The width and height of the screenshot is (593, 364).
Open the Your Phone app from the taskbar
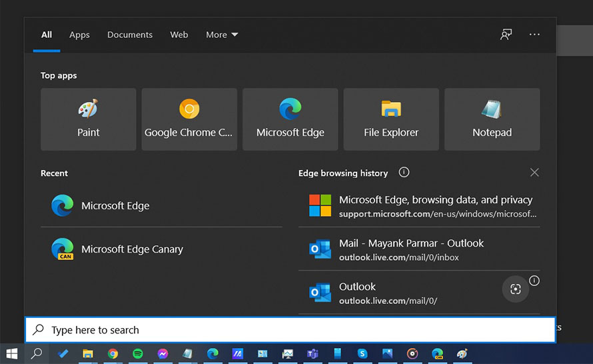[x=337, y=354]
